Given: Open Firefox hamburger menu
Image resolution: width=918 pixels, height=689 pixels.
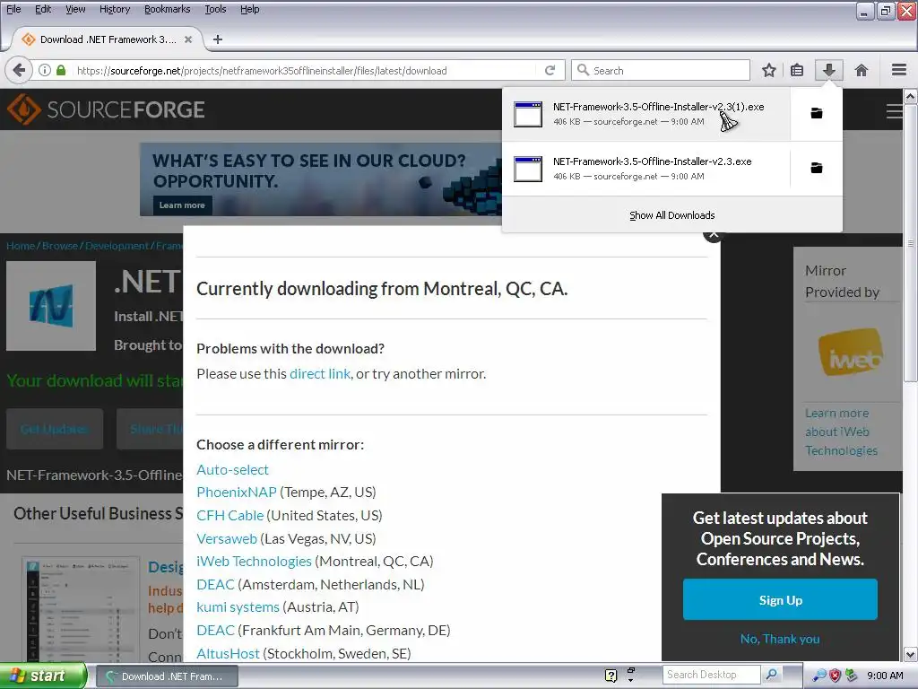Looking at the screenshot, I should pos(899,70).
